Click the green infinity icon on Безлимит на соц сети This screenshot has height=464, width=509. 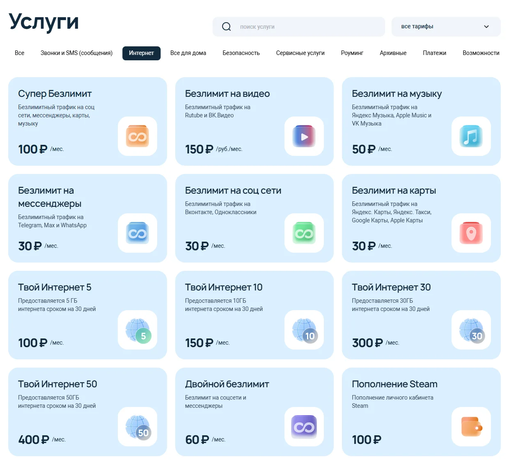coord(304,233)
